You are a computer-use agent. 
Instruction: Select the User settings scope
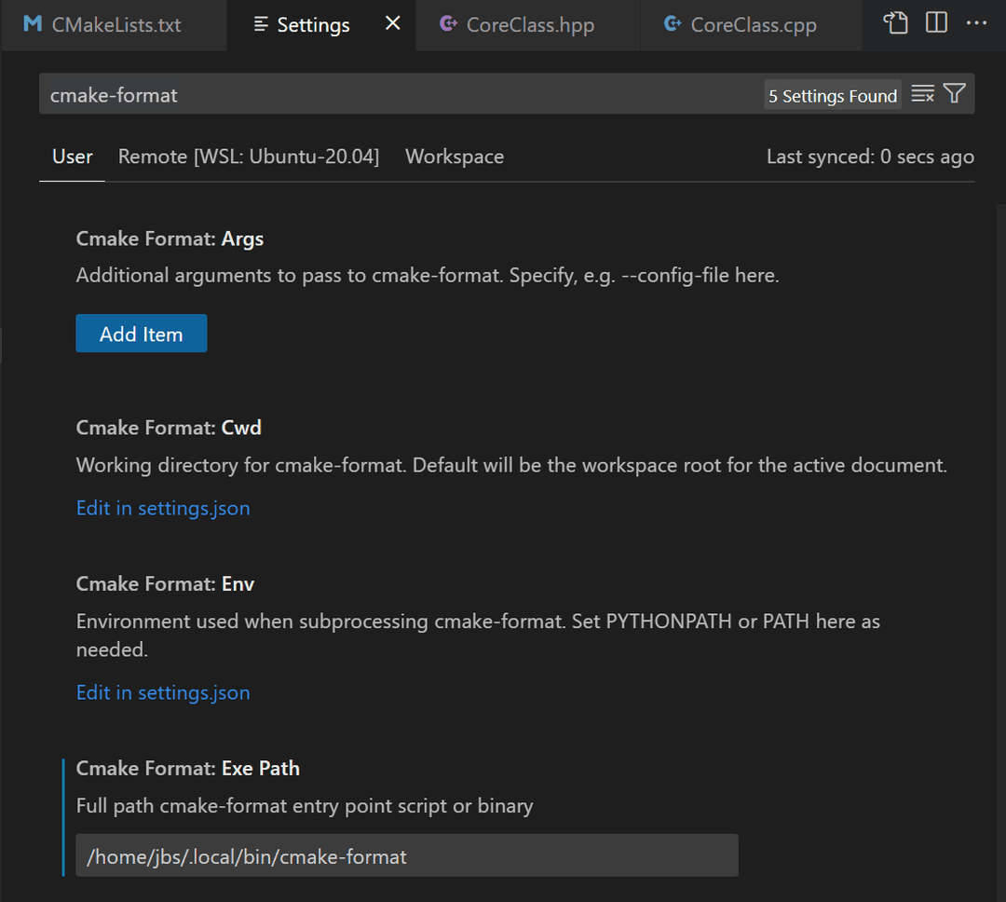[x=72, y=157]
